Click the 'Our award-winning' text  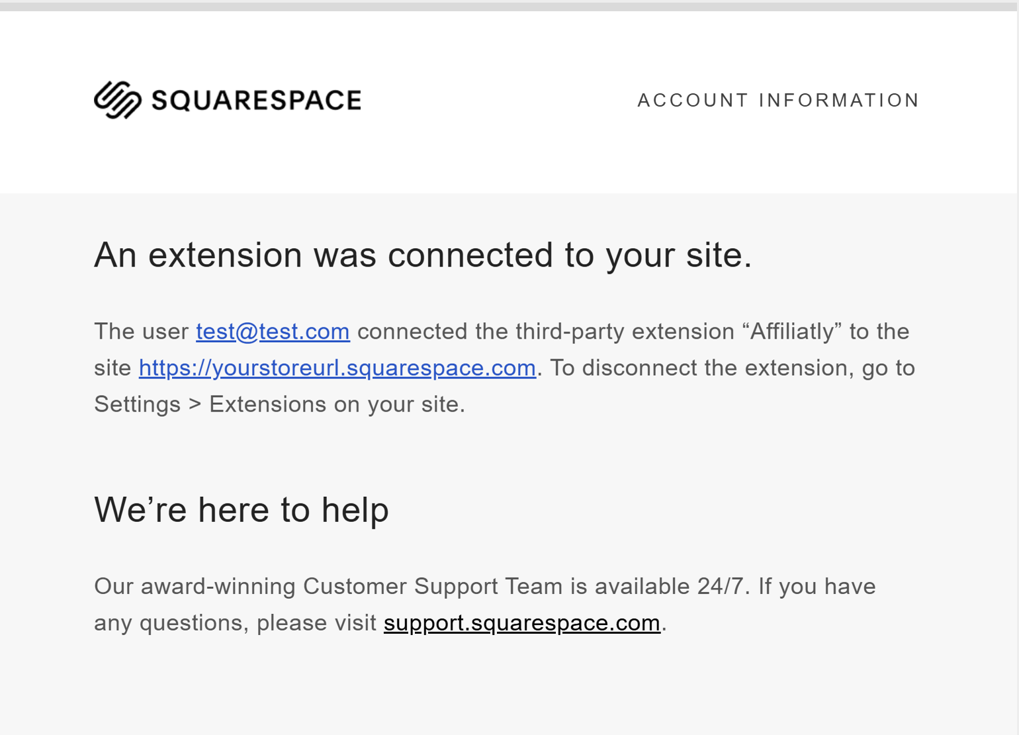[195, 586]
